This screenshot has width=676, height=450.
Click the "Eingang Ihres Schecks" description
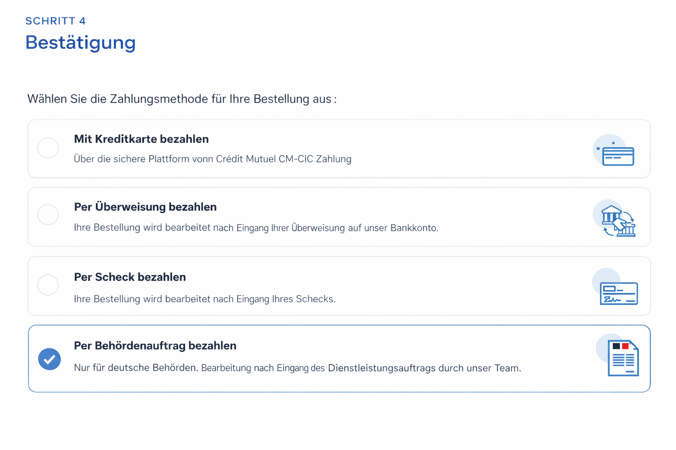tap(205, 299)
